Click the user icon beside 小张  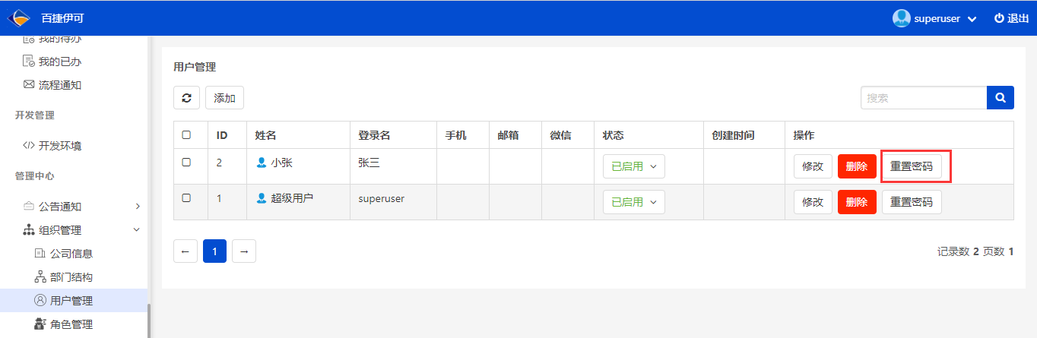tap(262, 163)
